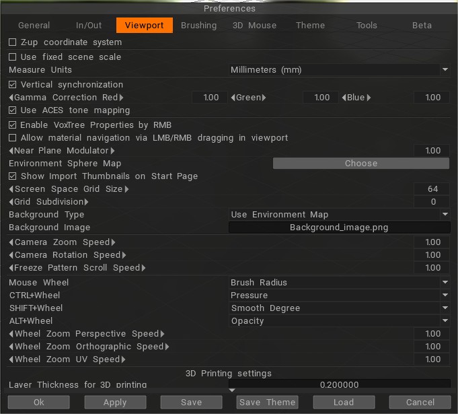The image size is (458, 414).
Task: Click the left arrow before Wheel Zoom UV Speed
Action: (11, 359)
